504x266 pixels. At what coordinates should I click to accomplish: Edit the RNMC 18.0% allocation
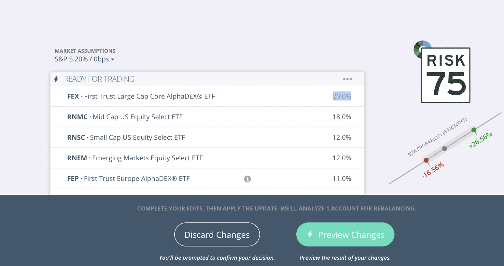point(342,117)
